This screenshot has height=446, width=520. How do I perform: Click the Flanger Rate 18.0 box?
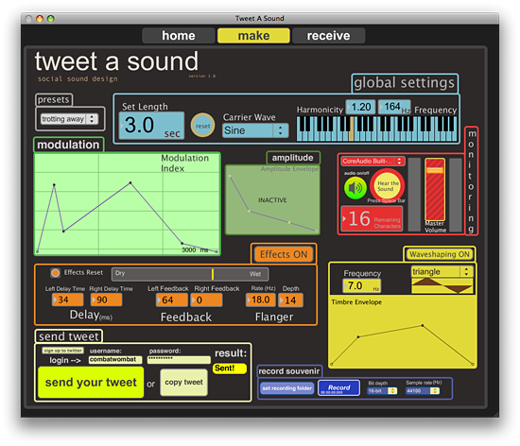tap(261, 300)
